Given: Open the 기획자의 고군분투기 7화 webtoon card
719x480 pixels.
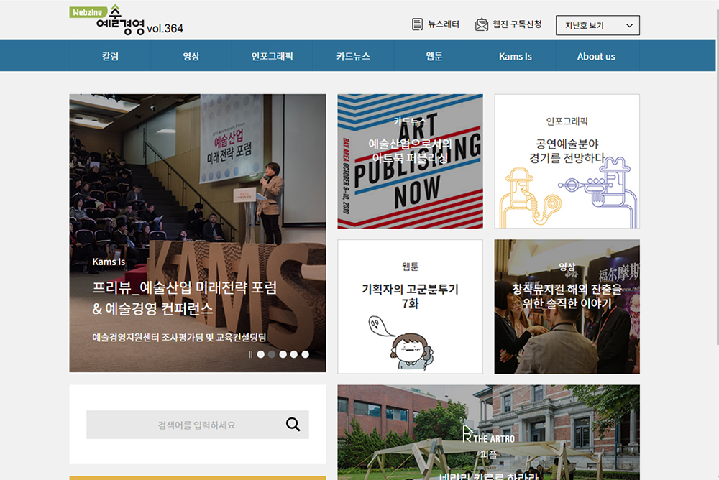Looking at the screenshot, I should [410, 307].
